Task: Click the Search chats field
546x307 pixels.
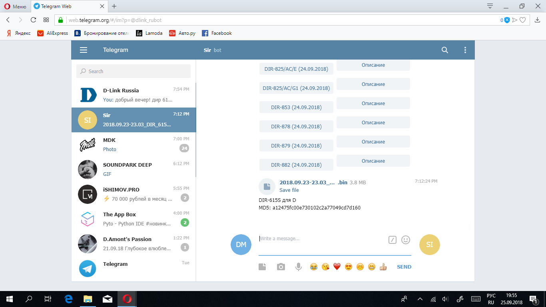Action: click(x=134, y=71)
